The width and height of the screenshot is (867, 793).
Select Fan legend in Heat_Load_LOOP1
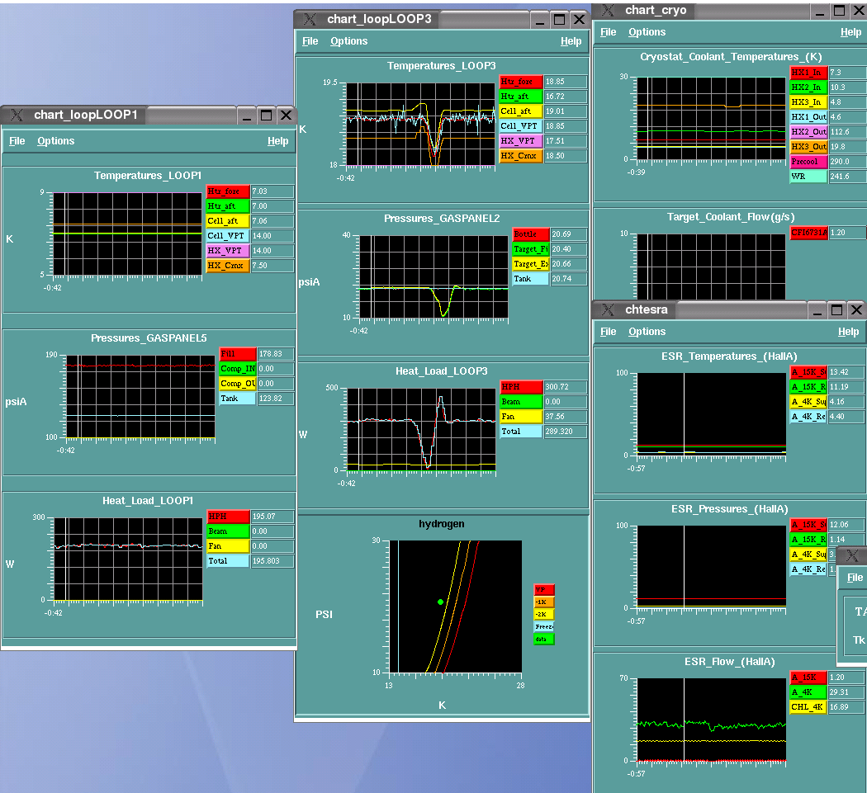tap(228, 546)
